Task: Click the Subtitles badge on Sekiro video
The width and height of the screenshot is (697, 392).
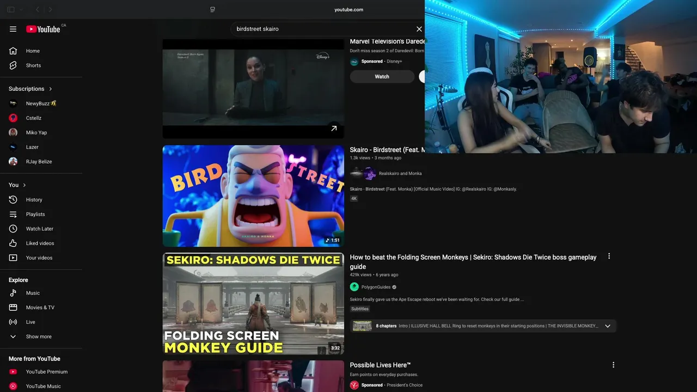Action: point(360,309)
